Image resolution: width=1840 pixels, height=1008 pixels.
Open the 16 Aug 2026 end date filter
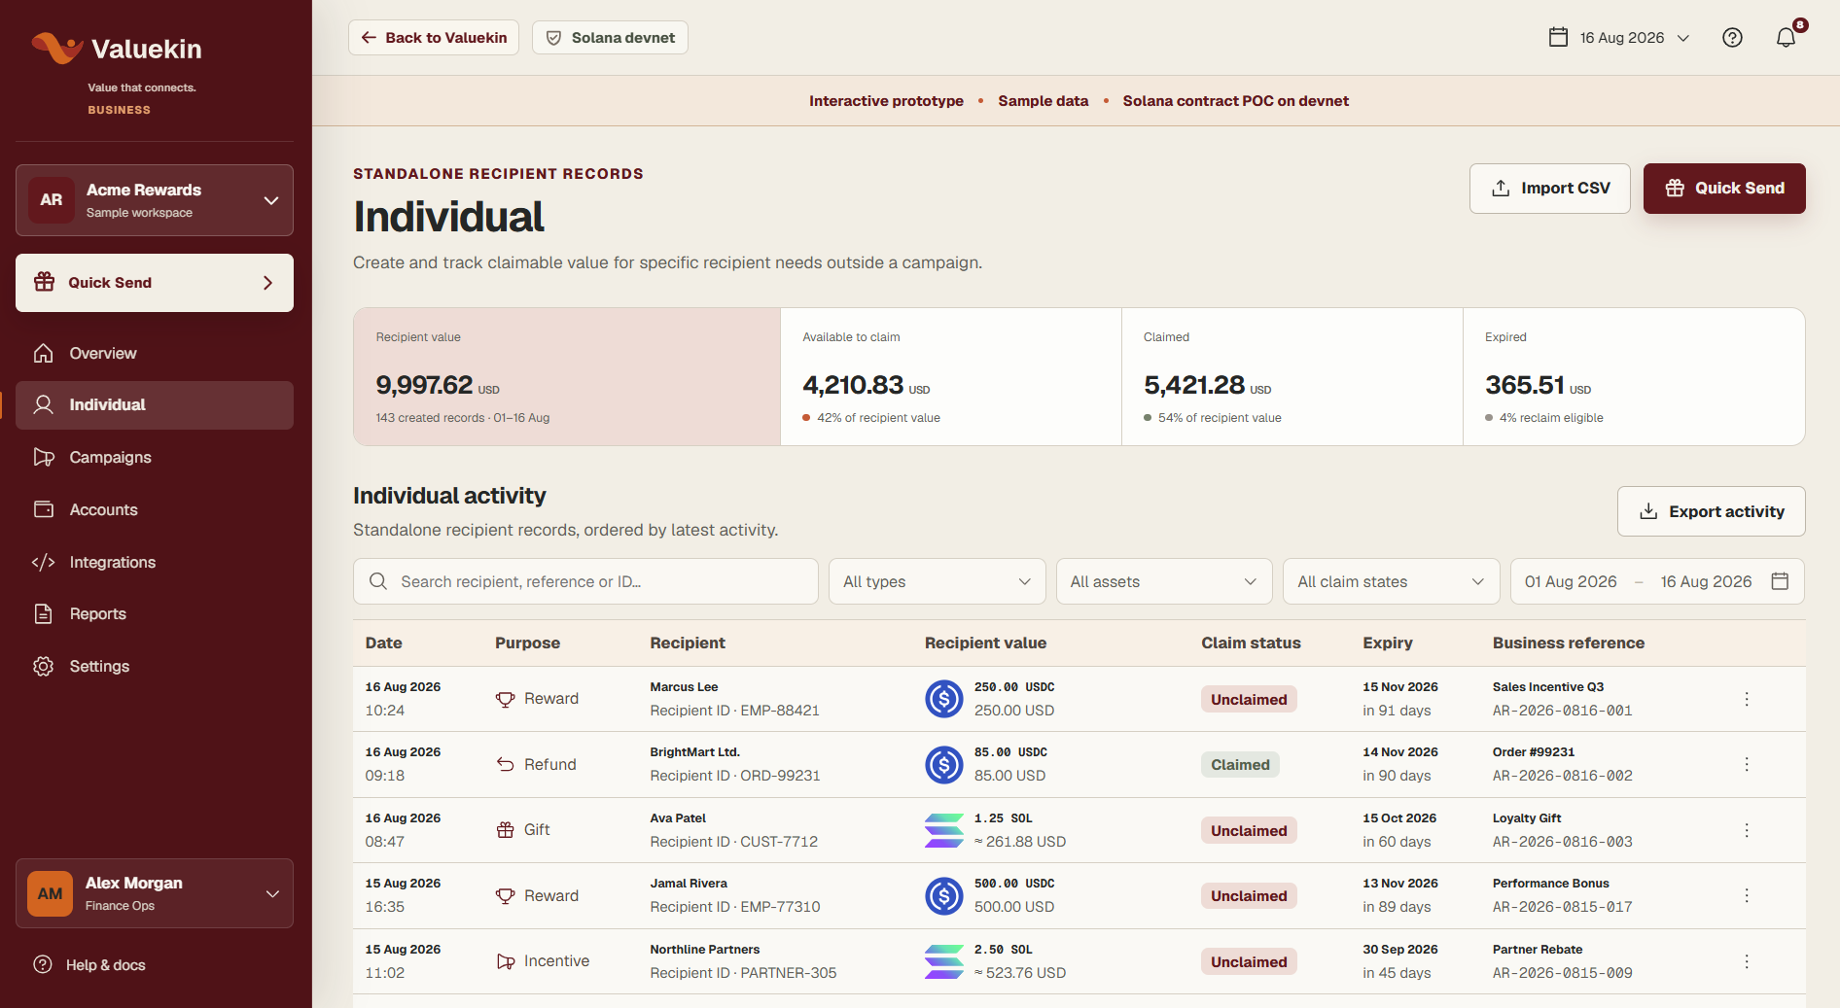coord(1706,581)
